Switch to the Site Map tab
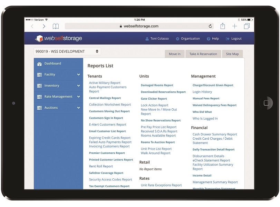Image resolution: width=280 pixels, height=207 pixels. click(x=232, y=54)
